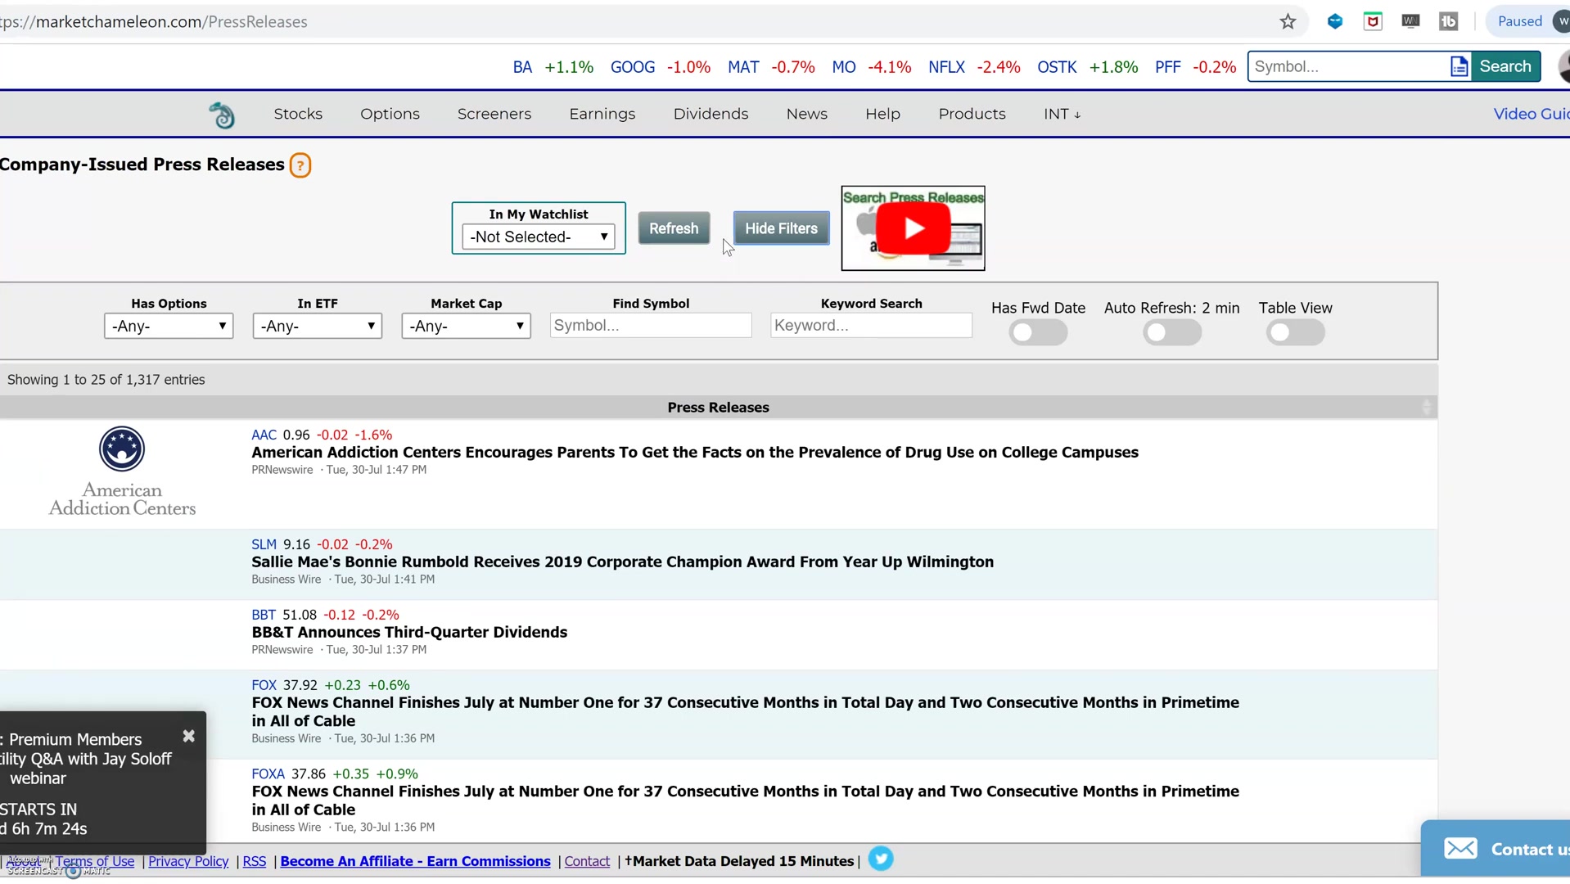Click the document icon inside symbol search box

coord(1459,66)
